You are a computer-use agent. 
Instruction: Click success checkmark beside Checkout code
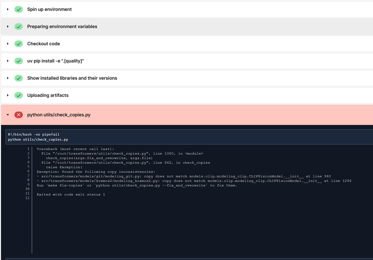19,44
